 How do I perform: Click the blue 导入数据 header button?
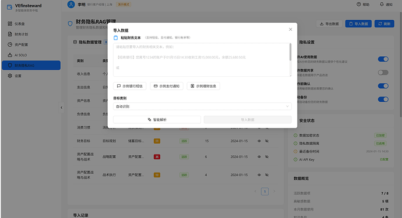pyautogui.click(x=358, y=24)
